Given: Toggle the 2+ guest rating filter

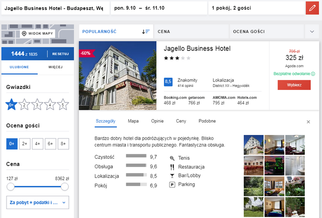Looking at the screenshot, I should (x=24, y=144).
